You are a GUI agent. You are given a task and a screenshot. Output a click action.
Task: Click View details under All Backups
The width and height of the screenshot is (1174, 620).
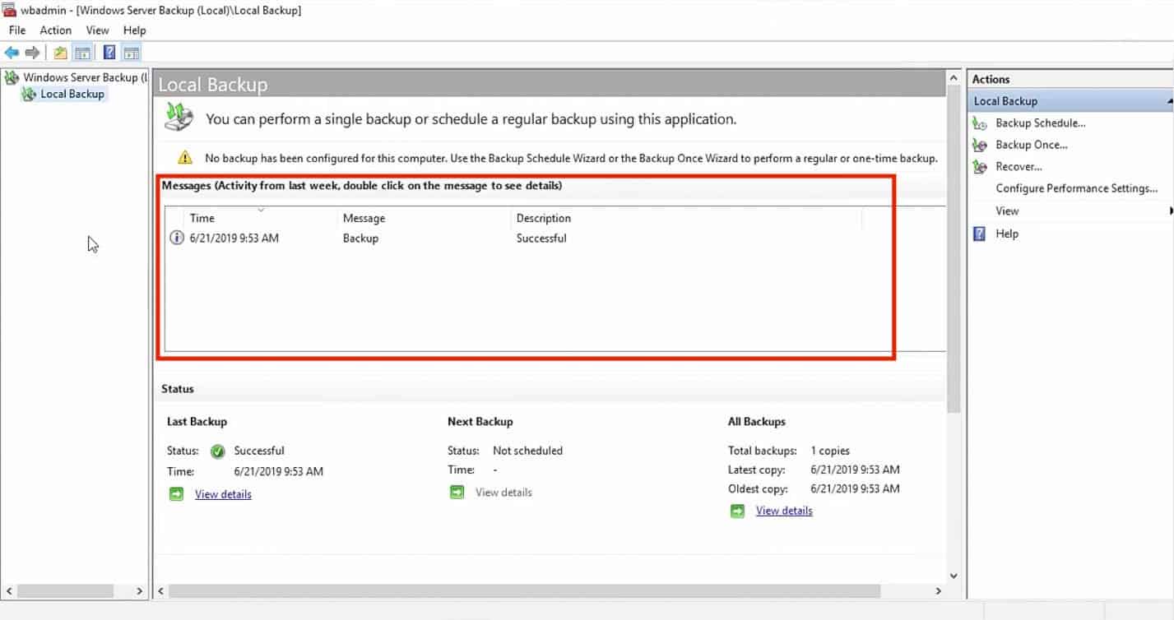pyautogui.click(x=783, y=510)
